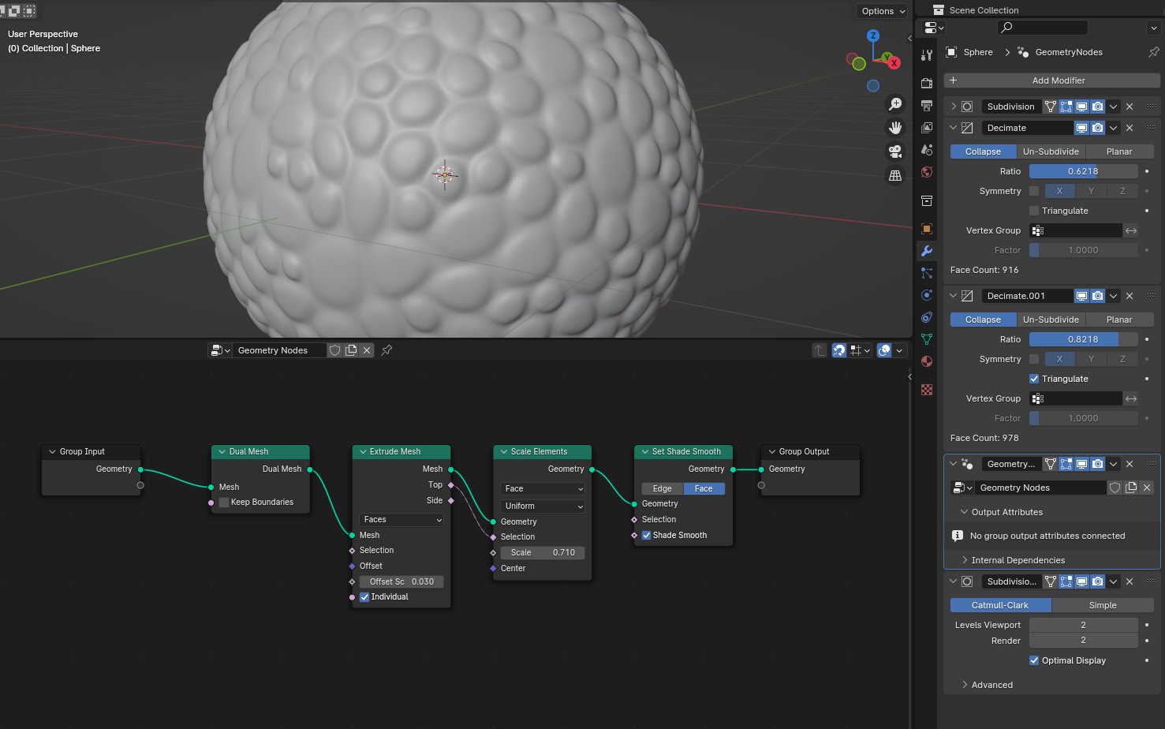Open the Render properties tab
This screenshot has height=729, width=1165.
tap(927, 83)
